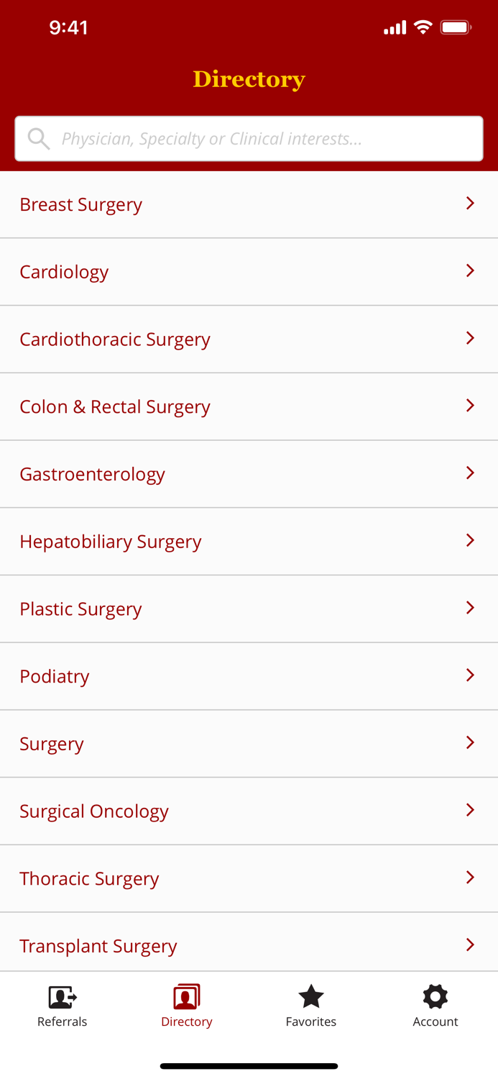Expand Transplant Surgery with its arrow
The width and height of the screenshot is (498, 1079).
pos(471,945)
